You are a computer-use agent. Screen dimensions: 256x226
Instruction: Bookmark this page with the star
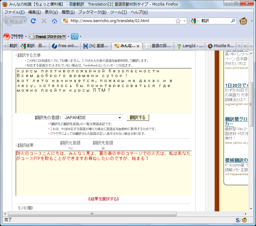(x=178, y=21)
